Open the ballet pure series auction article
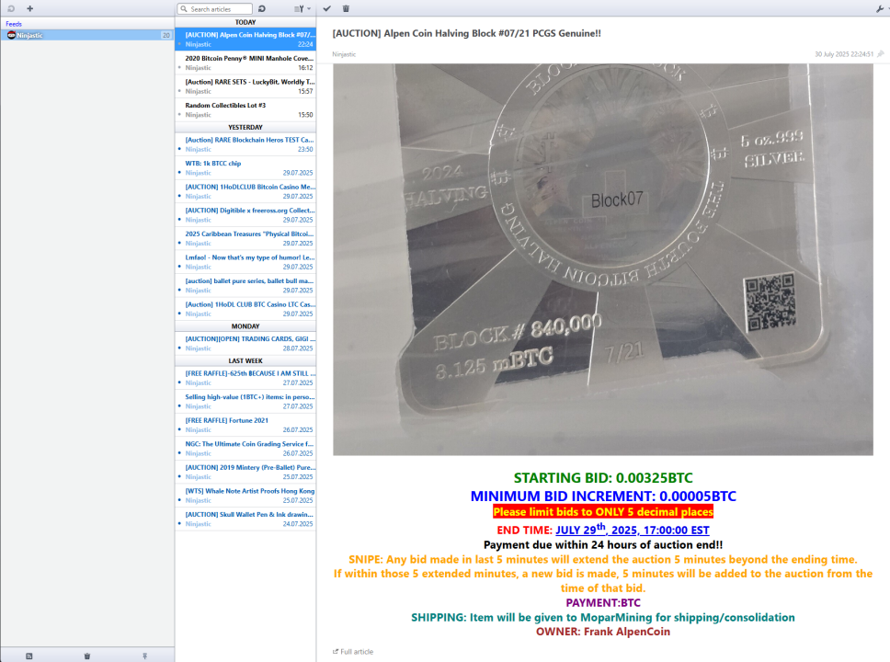Image resolution: width=890 pixels, height=662 pixels. pos(245,286)
